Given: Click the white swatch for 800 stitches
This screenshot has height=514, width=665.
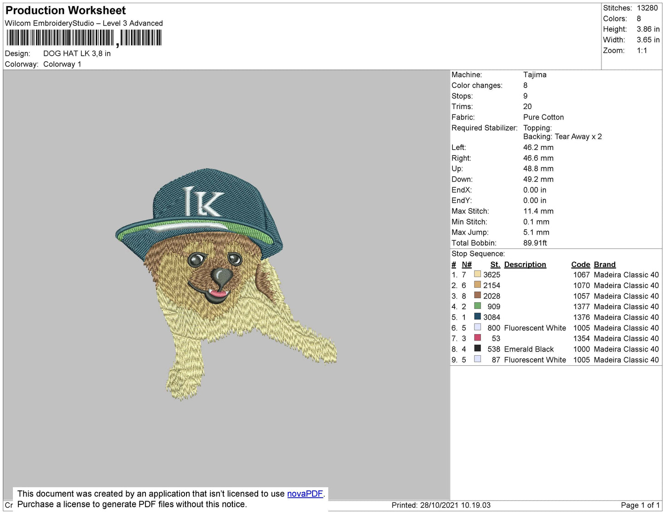Looking at the screenshot, I should pyautogui.click(x=477, y=327).
